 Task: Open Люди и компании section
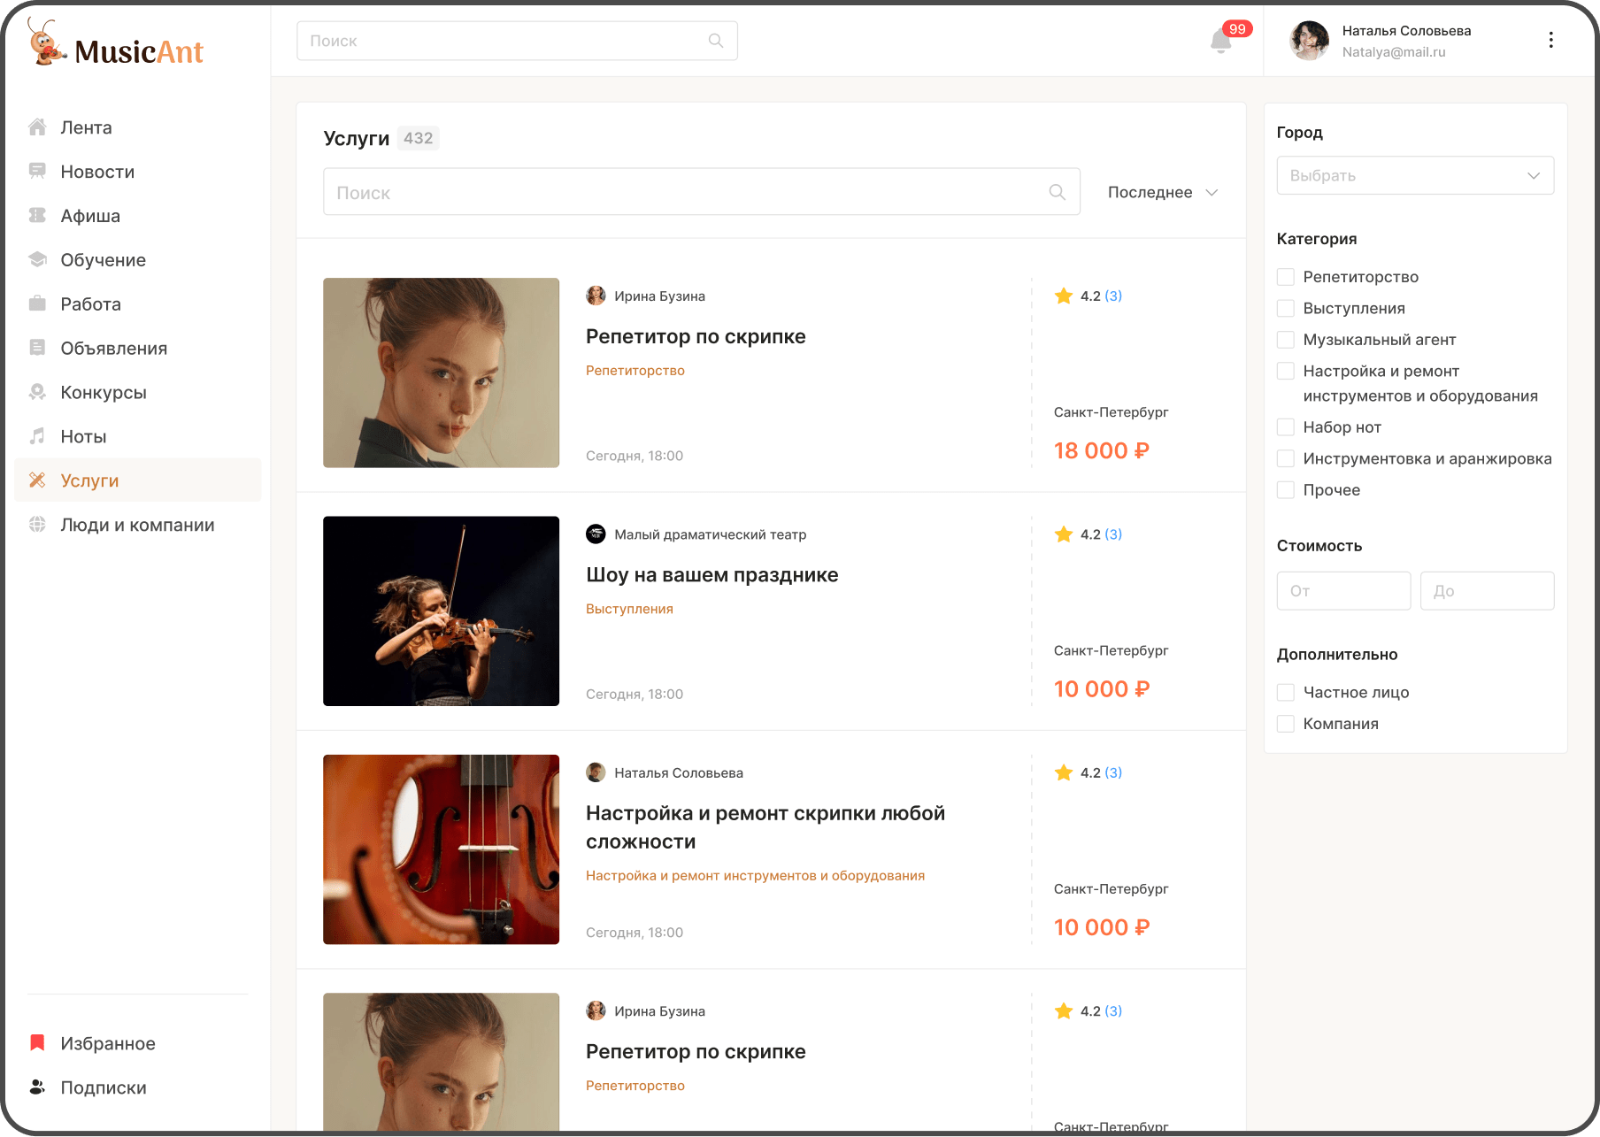click(137, 525)
